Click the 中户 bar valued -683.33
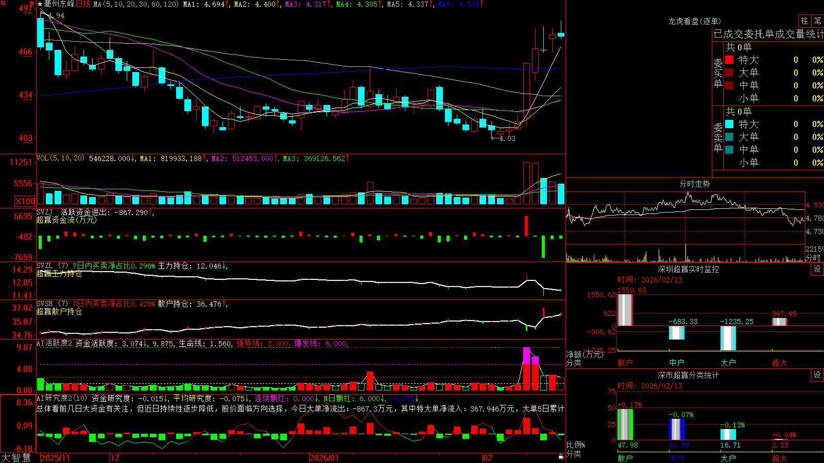Viewport: 824px width, 463px height. [x=677, y=332]
